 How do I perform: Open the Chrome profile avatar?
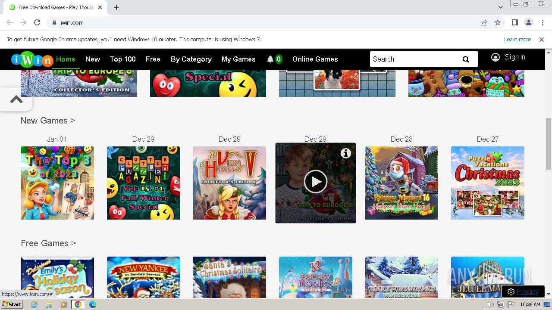click(529, 22)
